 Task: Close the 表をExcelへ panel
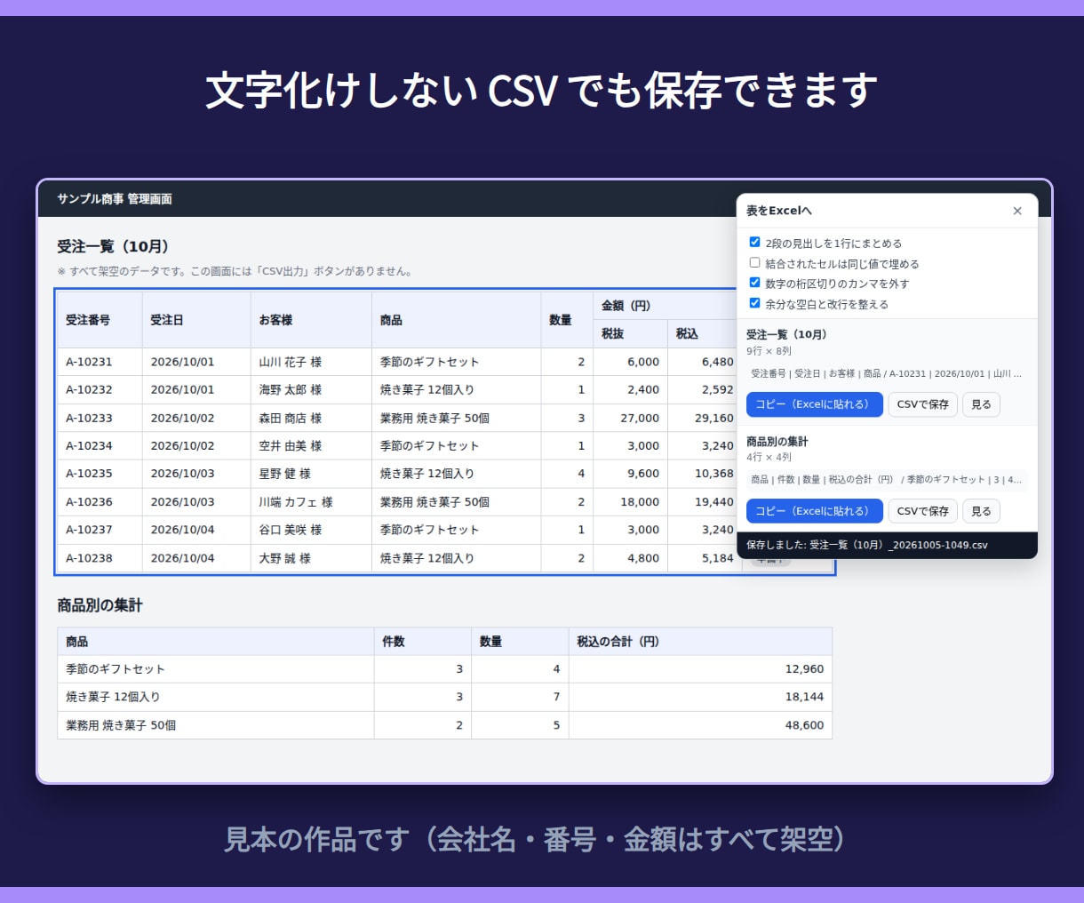[x=1017, y=211]
